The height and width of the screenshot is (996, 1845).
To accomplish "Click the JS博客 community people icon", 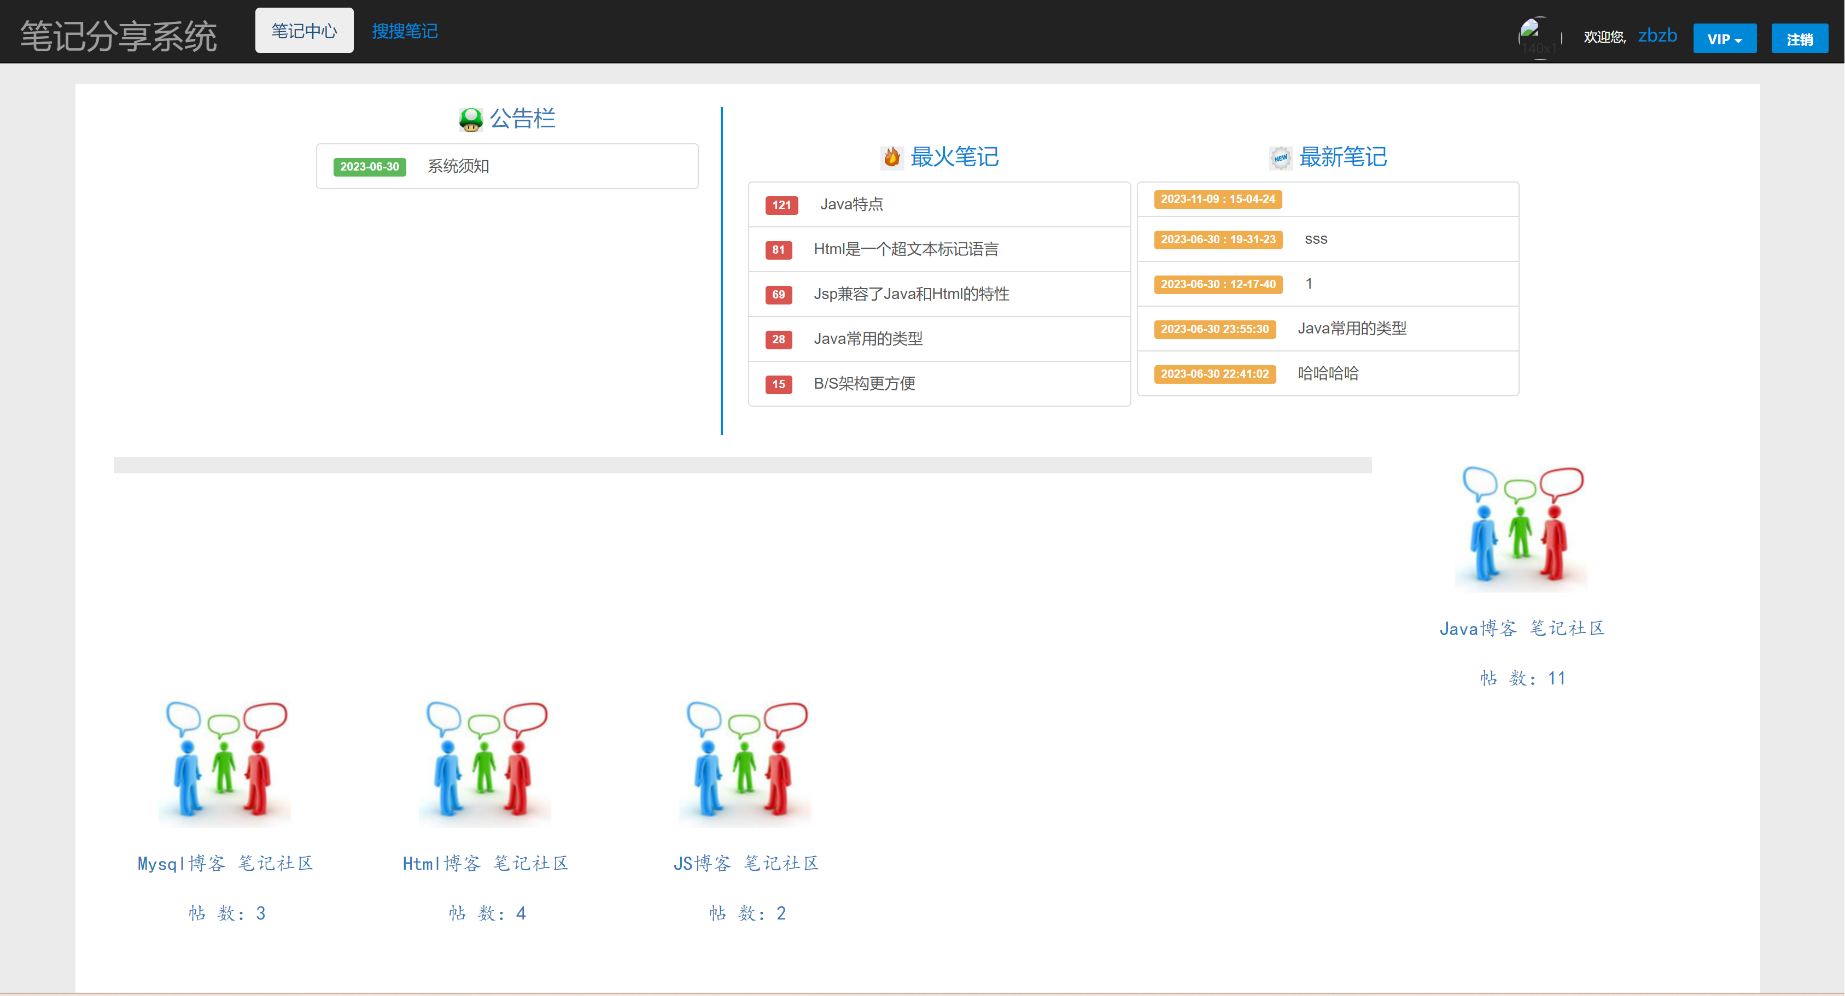I will 745,762.
